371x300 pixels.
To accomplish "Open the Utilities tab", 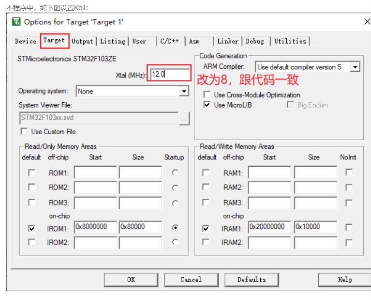I will 290,41.
